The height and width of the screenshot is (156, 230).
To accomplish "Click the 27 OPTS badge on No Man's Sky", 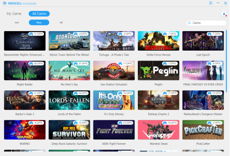I will [x=81, y=63].
